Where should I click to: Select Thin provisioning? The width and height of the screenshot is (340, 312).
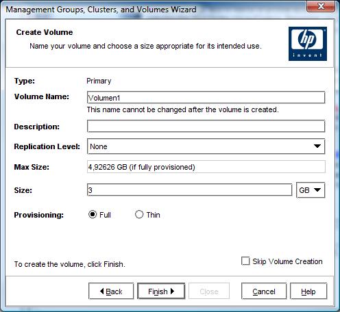coord(139,214)
